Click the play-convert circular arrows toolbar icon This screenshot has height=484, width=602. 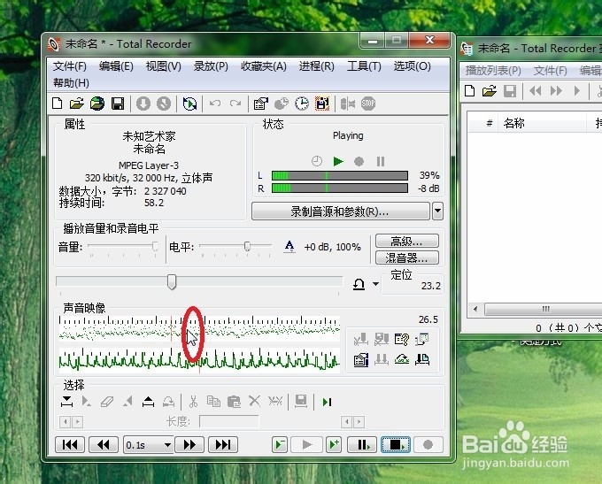[x=189, y=104]
